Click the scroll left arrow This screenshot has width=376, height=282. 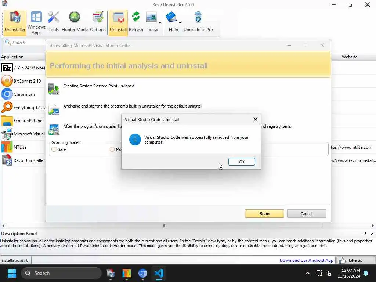pos(3,225)
